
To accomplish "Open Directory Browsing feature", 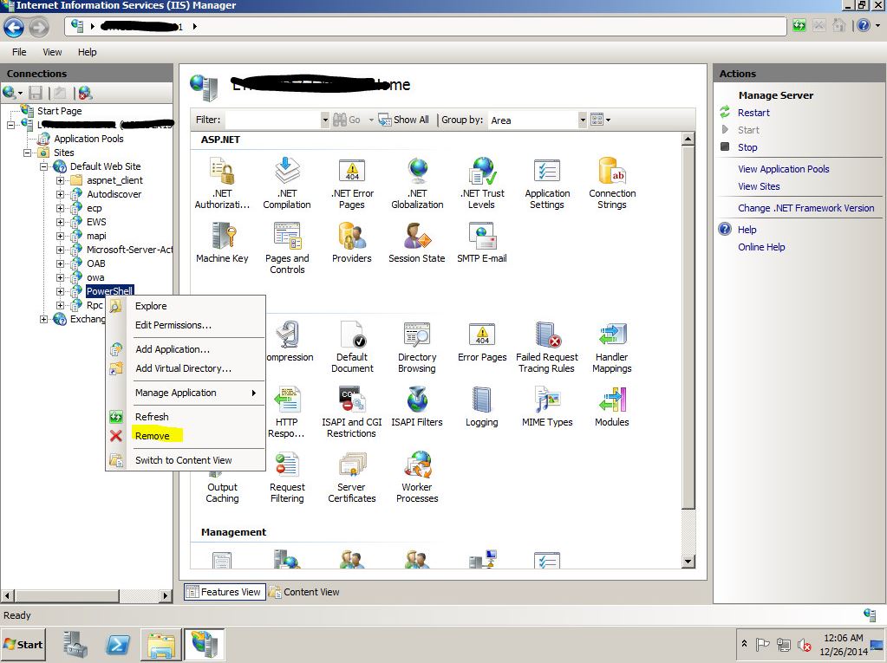I will click(417, 347).
